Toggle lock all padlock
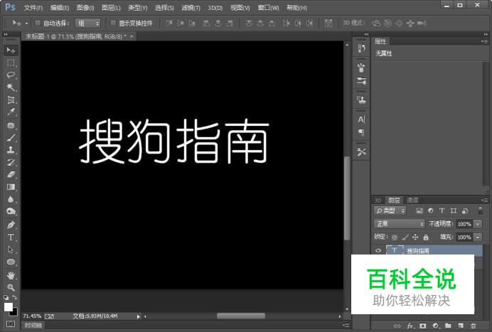492x332 pixels. point(426,237)
